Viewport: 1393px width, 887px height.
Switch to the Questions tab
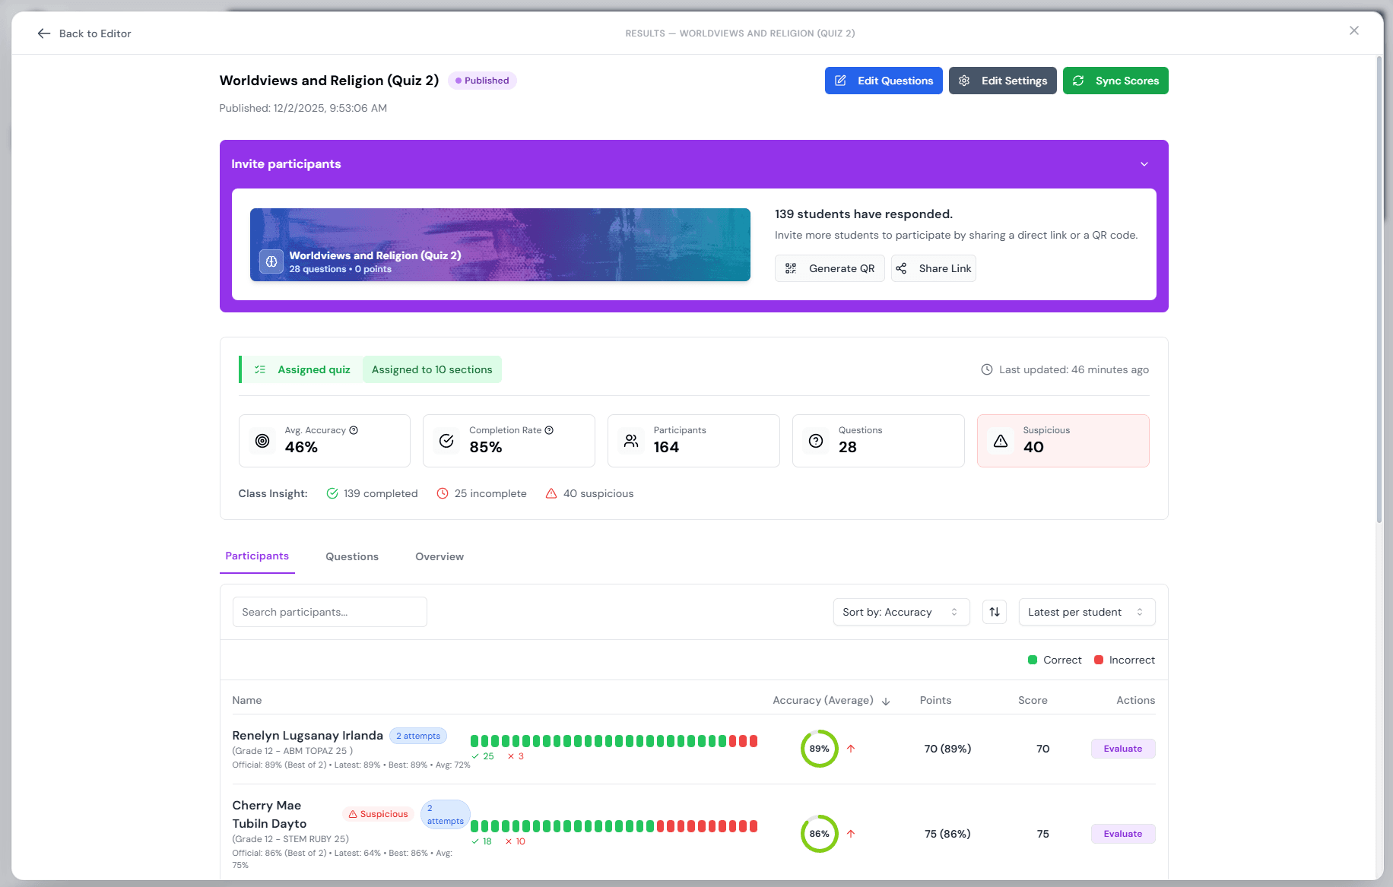(351, 556)
